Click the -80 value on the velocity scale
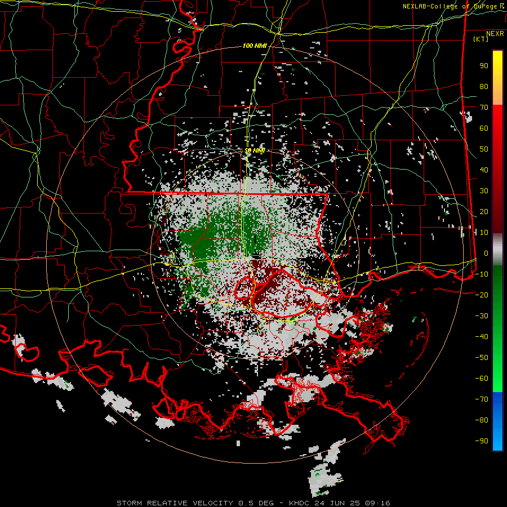 click(482, 420)
